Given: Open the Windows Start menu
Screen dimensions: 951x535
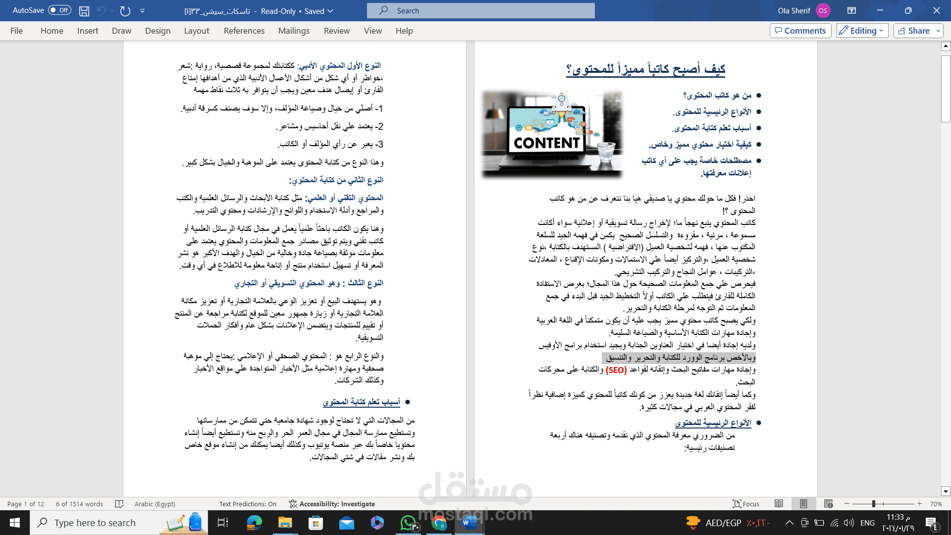Looking at the screenshot, I should (x=15, y=523).
